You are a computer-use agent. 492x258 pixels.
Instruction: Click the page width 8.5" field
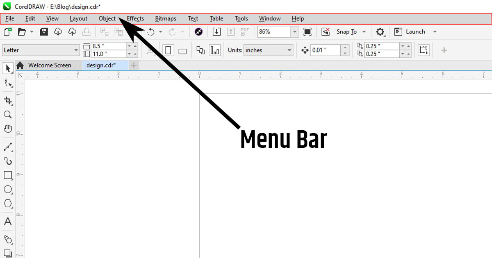[x=108, y=46]
